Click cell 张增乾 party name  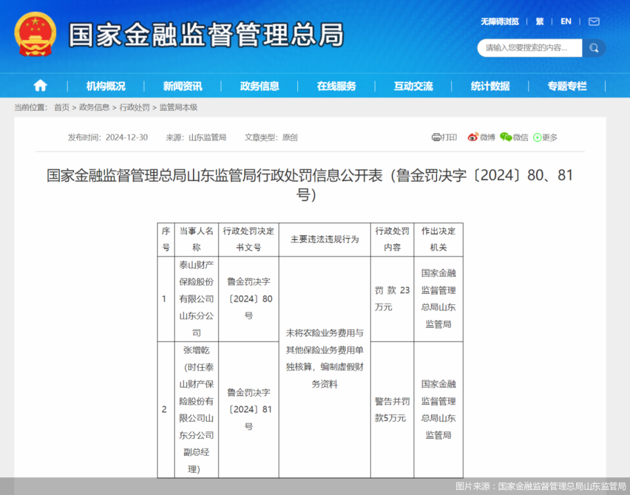pos(196,410)
